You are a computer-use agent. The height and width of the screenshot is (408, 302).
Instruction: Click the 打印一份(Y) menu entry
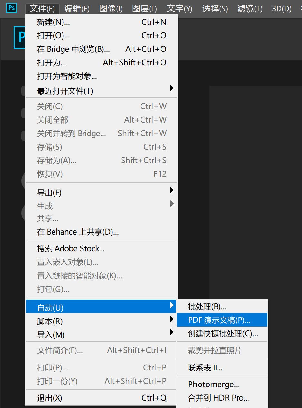[102, 381]
